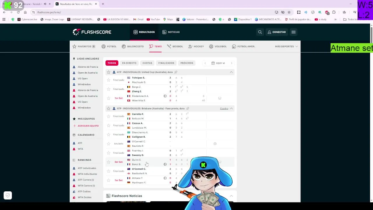This screenshot has width=373, height=210.
Task: Bookmark this page with star icon
Action: 289,12
